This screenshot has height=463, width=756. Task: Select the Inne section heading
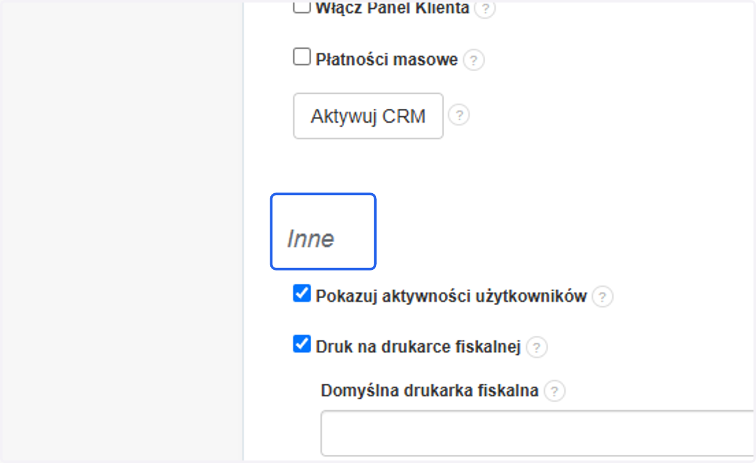coord(311,239)
